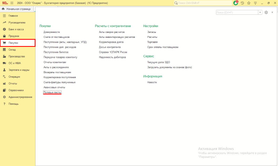278x166 pixels.
Task: Open Акты сверки расчетов
Action: tap(112, 32)
